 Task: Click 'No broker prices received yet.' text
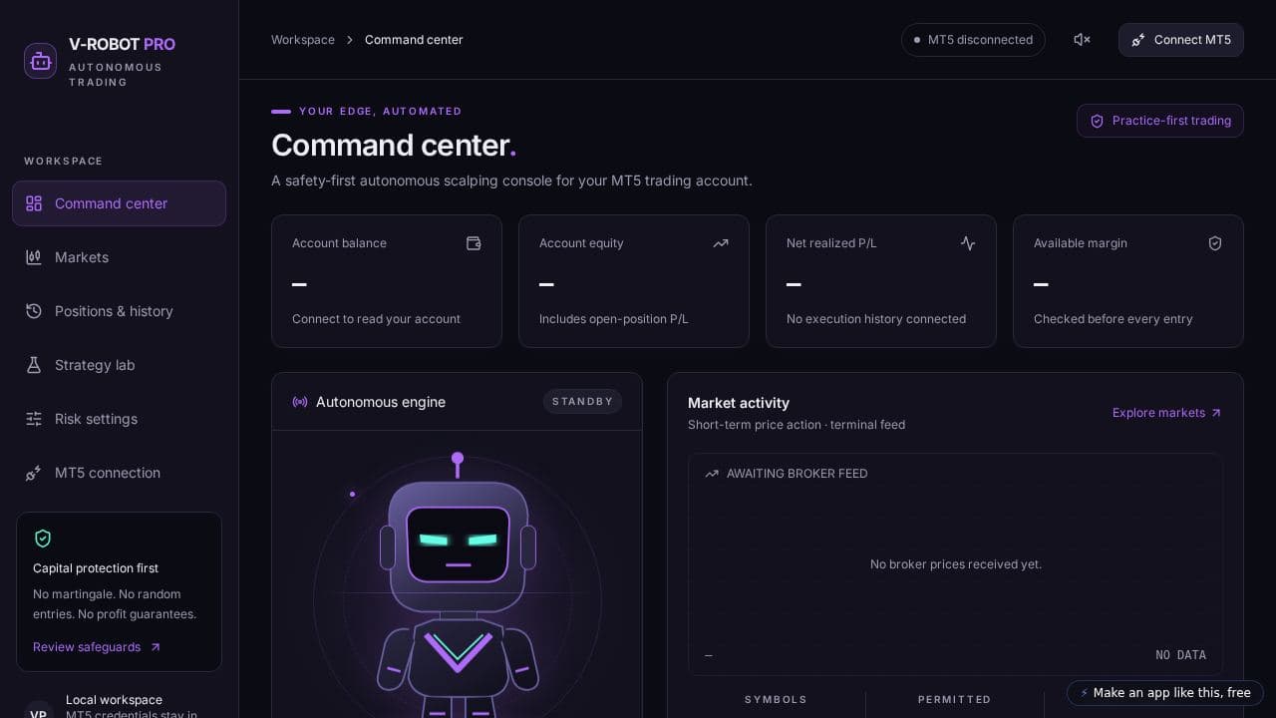(x=956, y=564)
